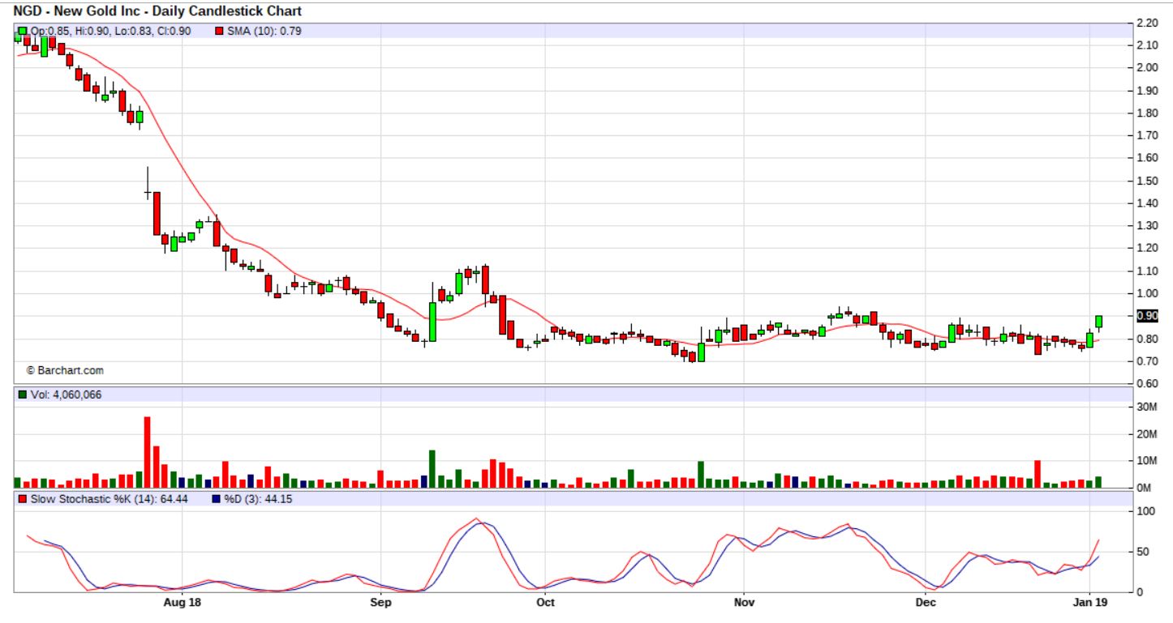Click the NGD New Gold Inc chart title

click(157, 11)
